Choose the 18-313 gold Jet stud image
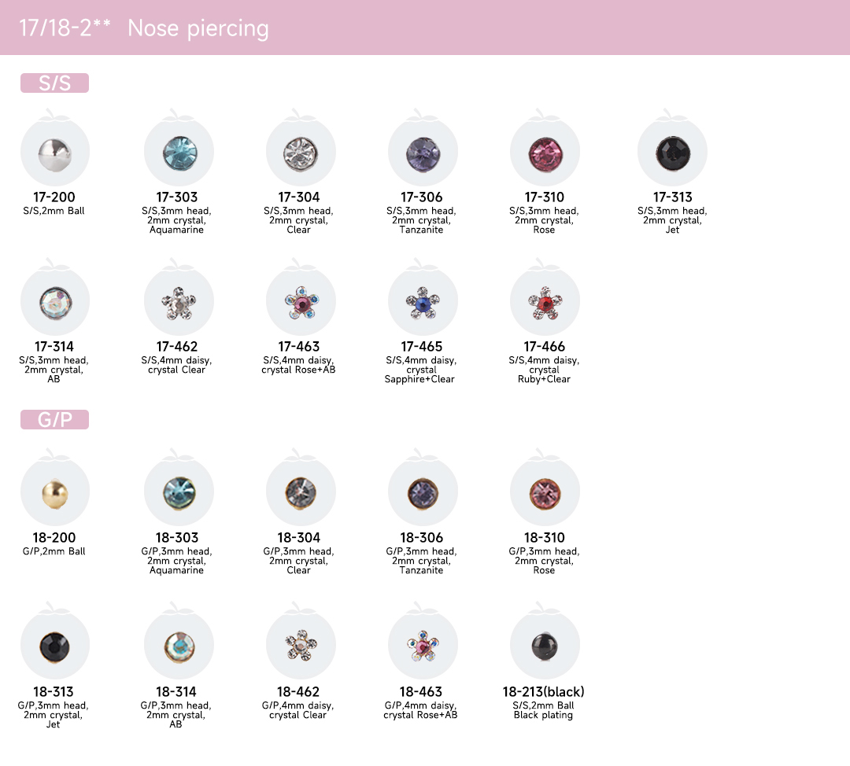The height and width of the screenshot is (766, 850). click(x=55, y=645)
